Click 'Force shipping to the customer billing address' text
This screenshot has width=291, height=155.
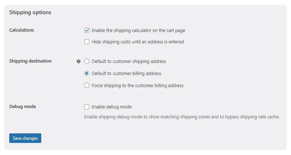click(x=138, y=85)
